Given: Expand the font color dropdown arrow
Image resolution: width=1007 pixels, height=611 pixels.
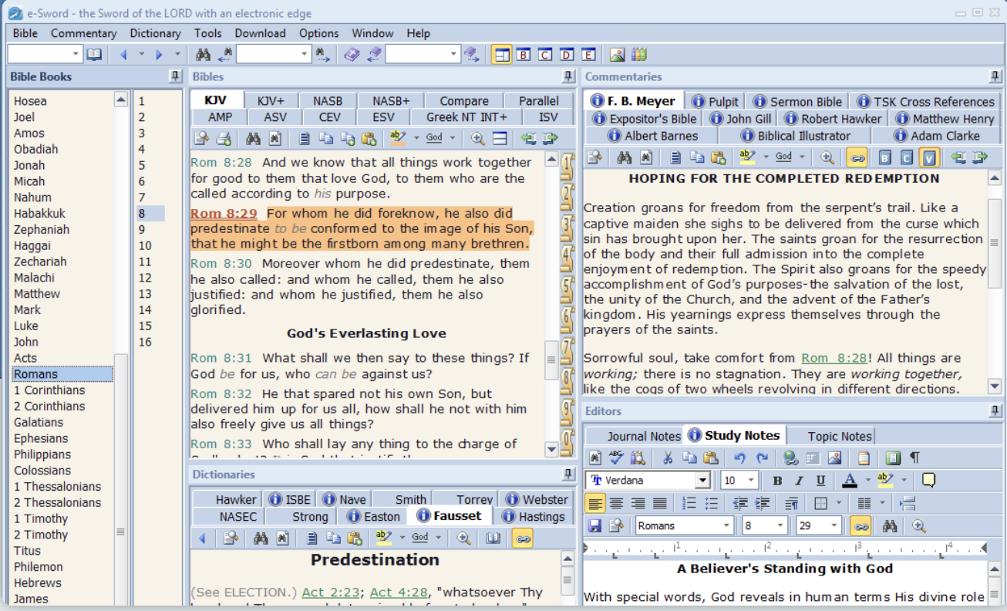Looking at the screenshot, I should 867,481.
